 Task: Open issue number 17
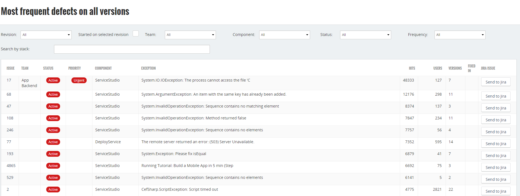pyautogui.click(x=9, y=80)
